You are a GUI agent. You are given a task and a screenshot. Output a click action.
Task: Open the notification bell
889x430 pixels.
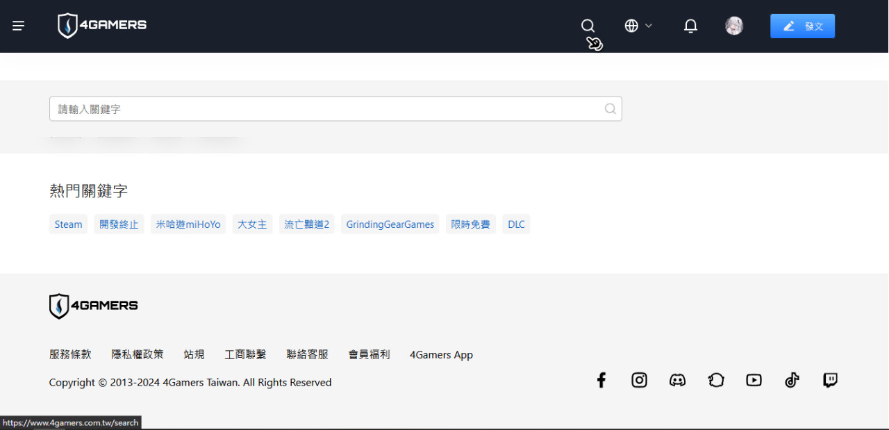pyautogui.click(x=690, y=26)
